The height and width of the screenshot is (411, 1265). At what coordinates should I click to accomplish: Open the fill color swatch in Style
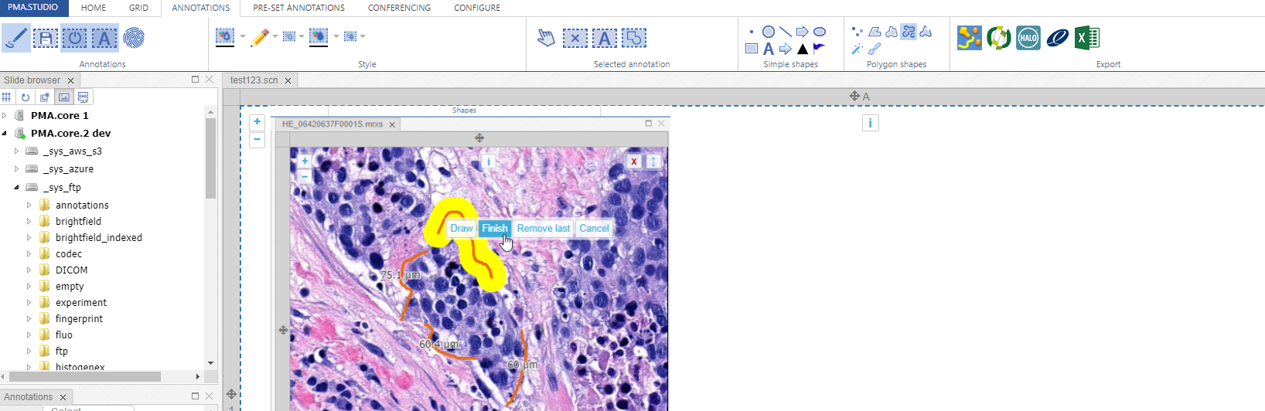225,37
